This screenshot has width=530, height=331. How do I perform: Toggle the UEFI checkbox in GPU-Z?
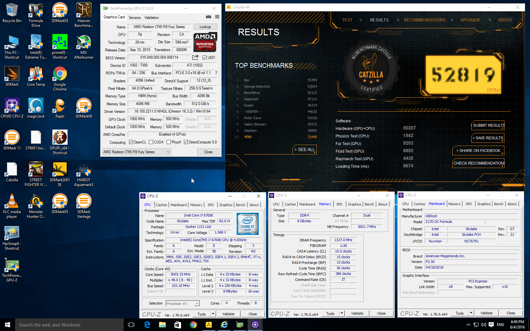(205, 57)
